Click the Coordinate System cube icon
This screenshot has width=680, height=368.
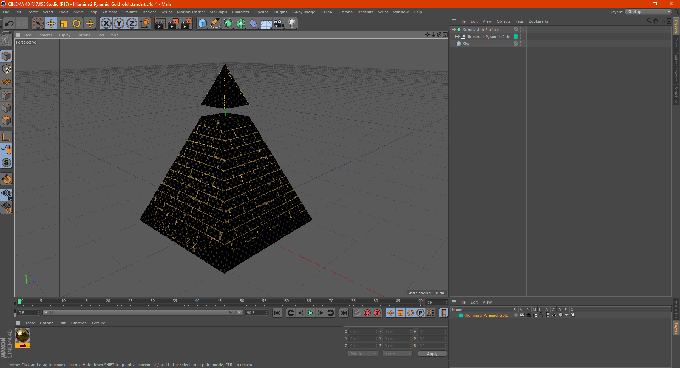click(x=145, y=24)
